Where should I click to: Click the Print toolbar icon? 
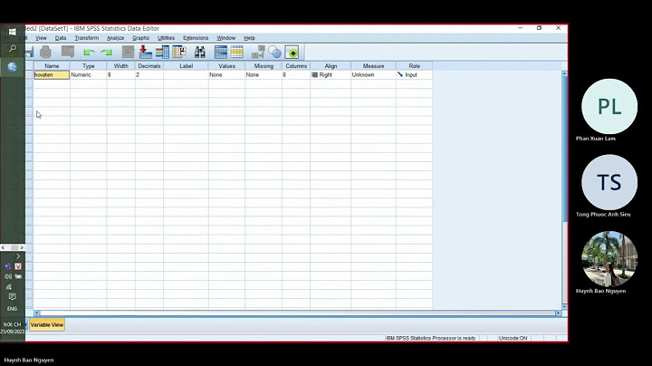point(45,52)
